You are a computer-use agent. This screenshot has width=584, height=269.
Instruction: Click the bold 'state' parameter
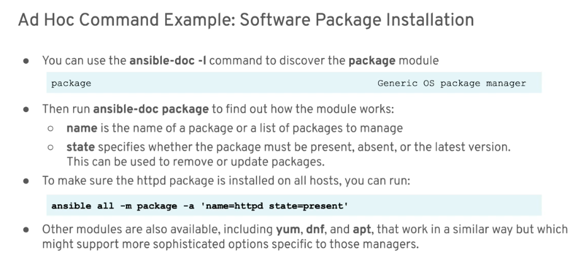tap(81, 147)
